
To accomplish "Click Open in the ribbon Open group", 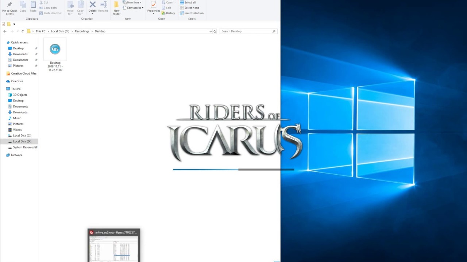I will [168, 3].
